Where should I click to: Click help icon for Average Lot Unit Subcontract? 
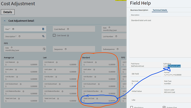pyautogui.click(x=21, y=84)
